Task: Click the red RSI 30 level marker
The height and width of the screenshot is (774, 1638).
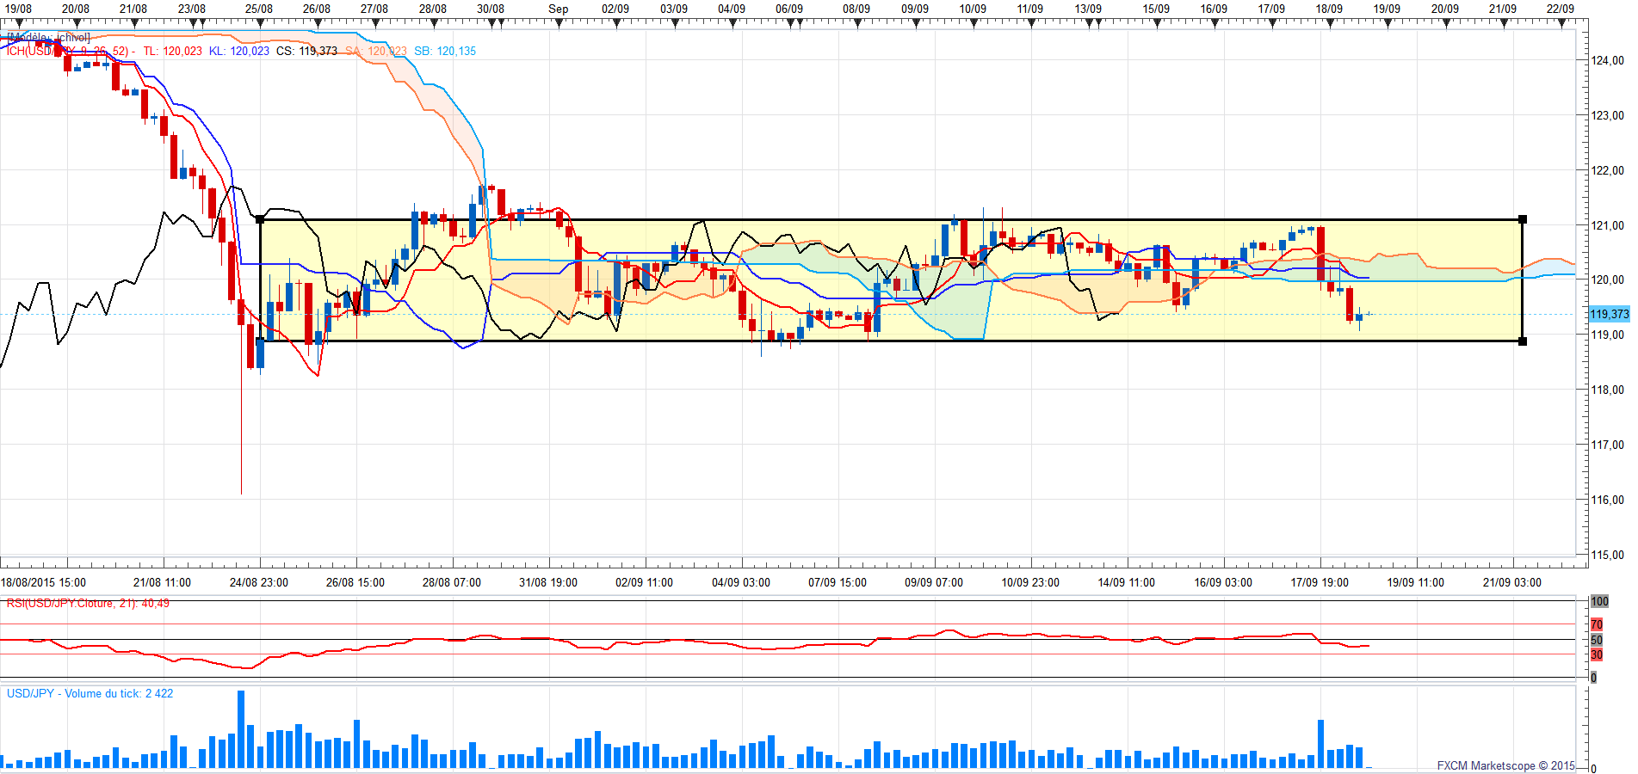Action: pos(1597,654)
